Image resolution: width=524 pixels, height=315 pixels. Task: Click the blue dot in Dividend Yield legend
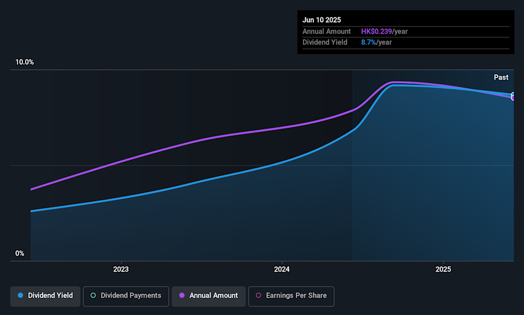(x=20, y=295)
